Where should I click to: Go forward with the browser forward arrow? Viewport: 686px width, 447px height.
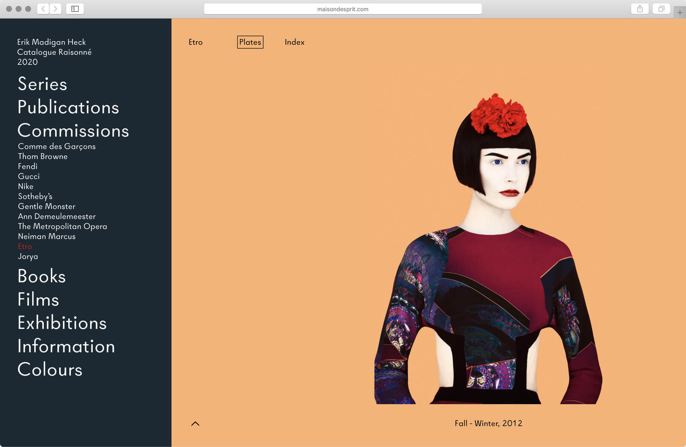pyautogui.click(x=55, y=9)
